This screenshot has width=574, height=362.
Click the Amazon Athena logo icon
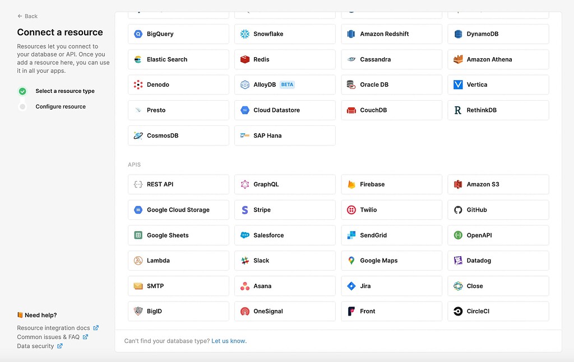[458, 59]
